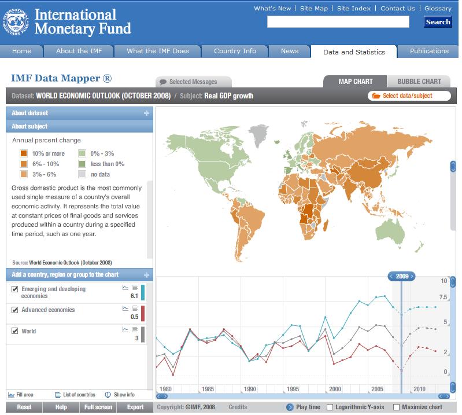Screen dimensions: 462x415
Task: Enable the Logarithmic Y-axis checkbox
Action: click(x=330, y=407)
